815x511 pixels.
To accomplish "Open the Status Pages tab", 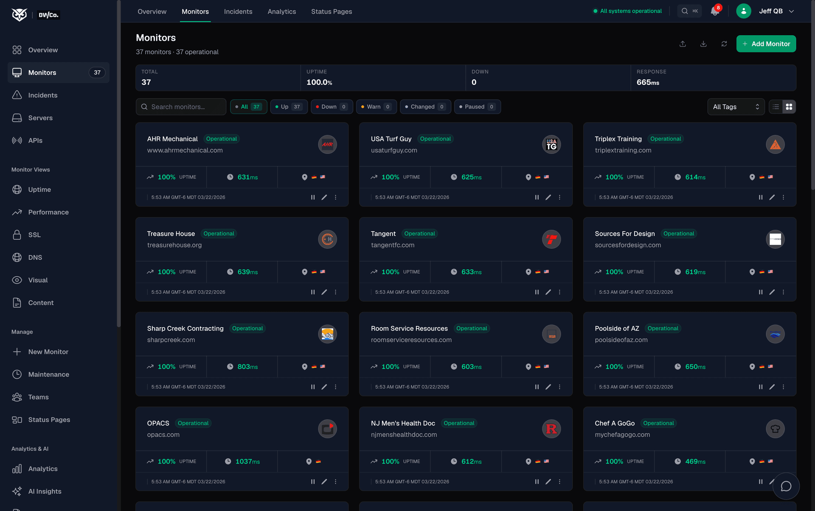I will click(x=332, y=11).
